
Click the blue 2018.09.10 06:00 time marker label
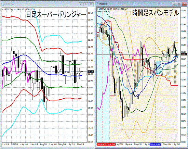tap(156, 144)
